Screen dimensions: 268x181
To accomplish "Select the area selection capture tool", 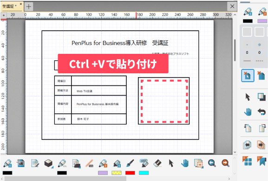I will pos(198,163).
